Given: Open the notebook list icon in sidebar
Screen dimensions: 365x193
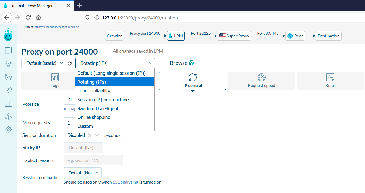Looking at the screenshot, I should (x=8, y=51).
